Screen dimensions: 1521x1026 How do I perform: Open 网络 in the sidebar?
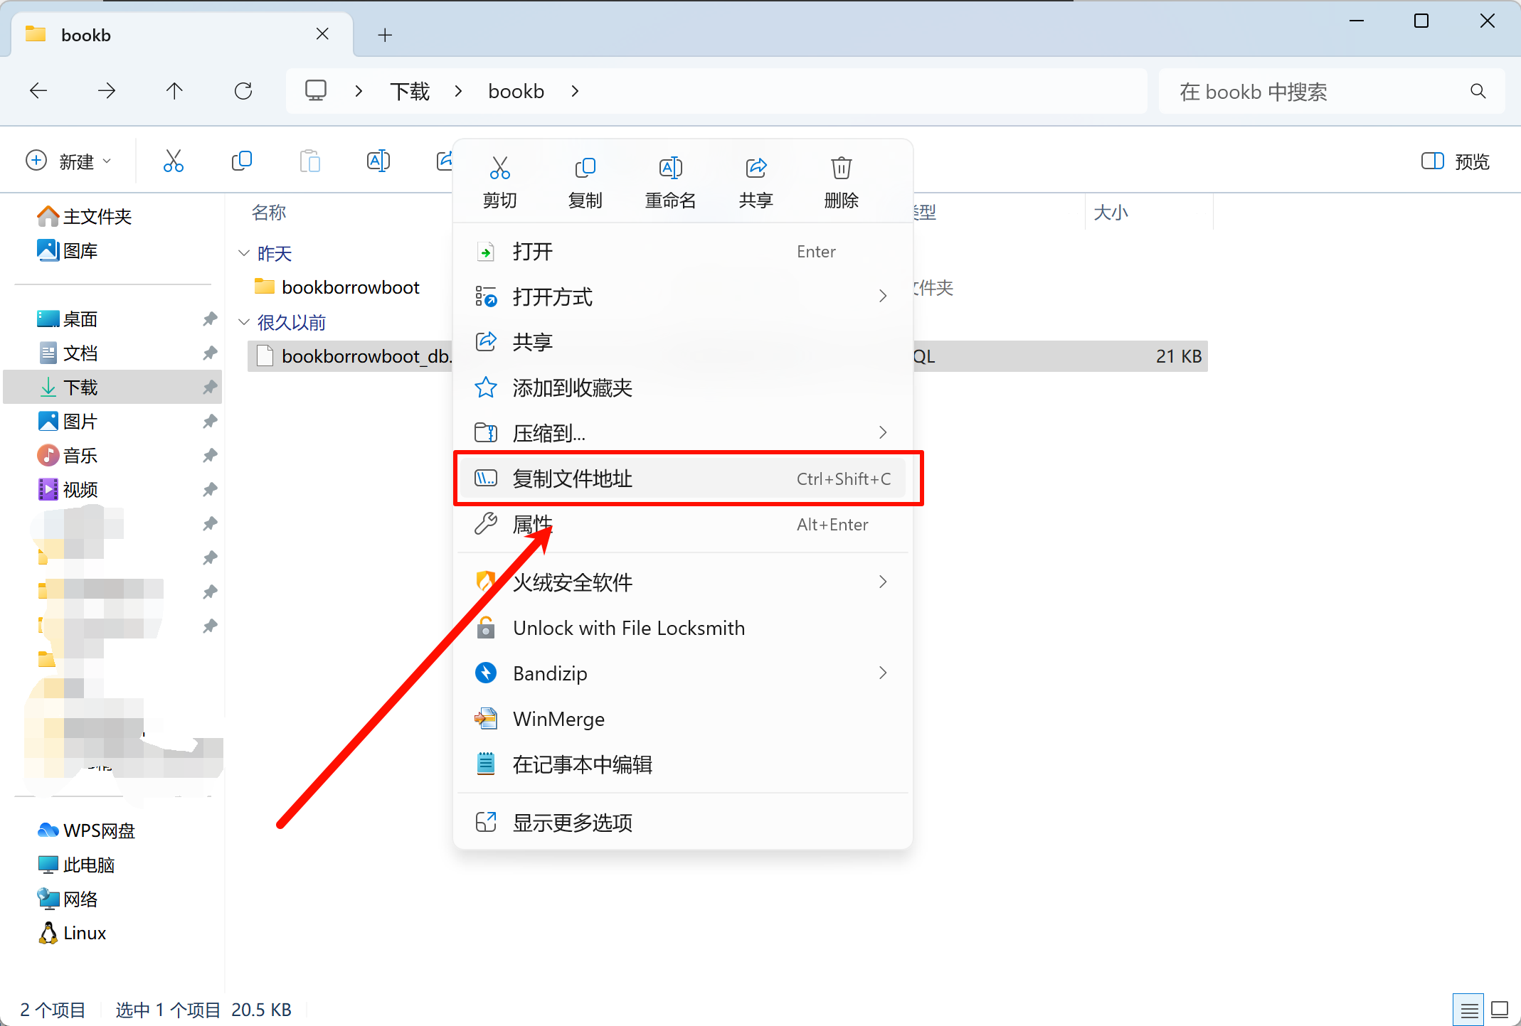point(68,899)
